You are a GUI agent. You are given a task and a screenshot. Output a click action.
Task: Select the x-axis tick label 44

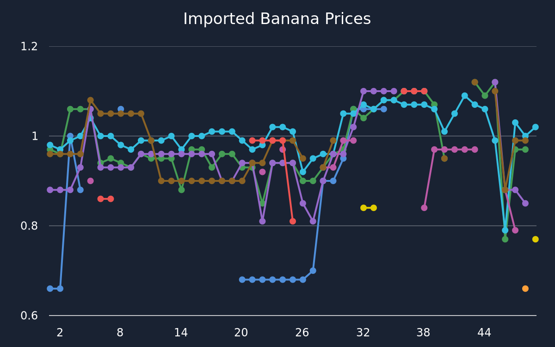click(x=485, y=333)
